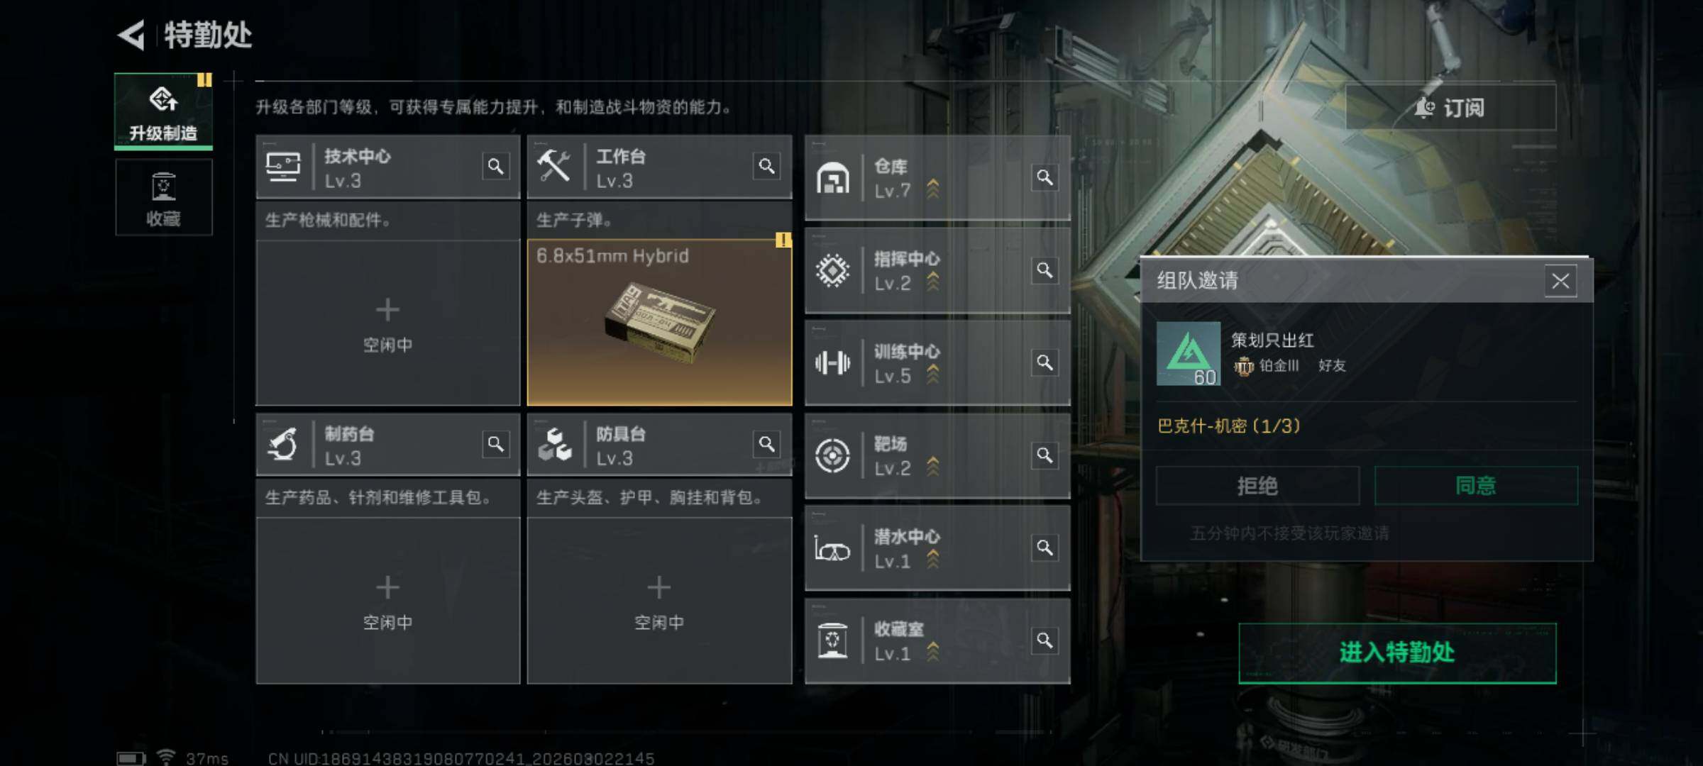Add production in the idle 技术中心 slot

point(388,323)
